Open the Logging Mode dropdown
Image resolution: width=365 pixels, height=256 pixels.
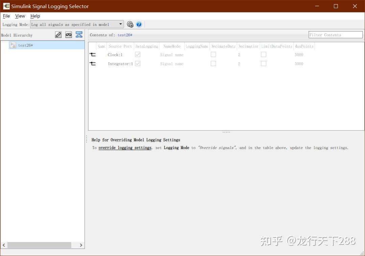(77, 24)
